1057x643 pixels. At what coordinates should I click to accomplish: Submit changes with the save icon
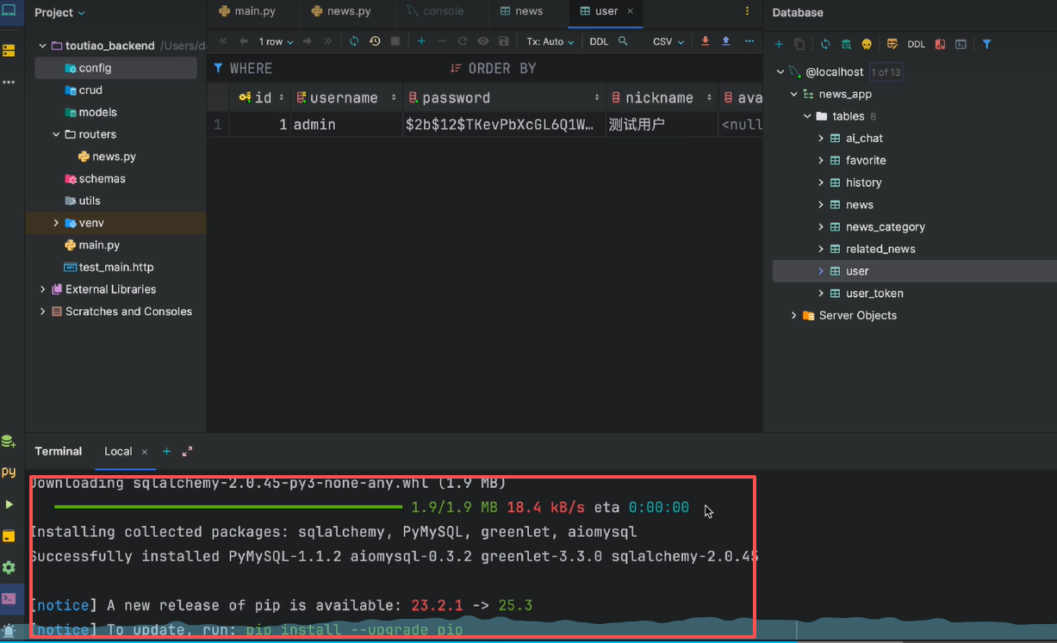click(504, 41)
